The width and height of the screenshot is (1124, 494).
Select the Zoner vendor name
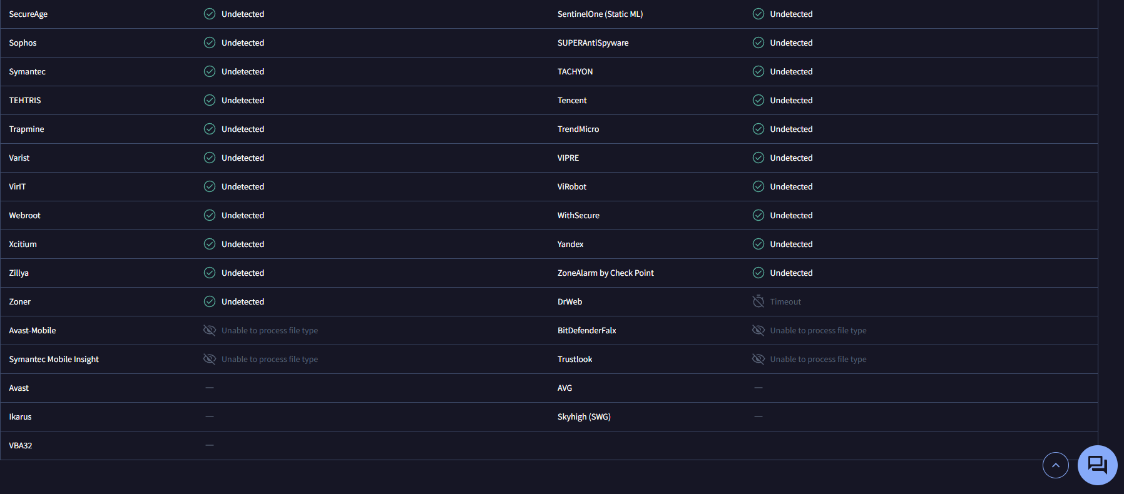coord(19,301)
